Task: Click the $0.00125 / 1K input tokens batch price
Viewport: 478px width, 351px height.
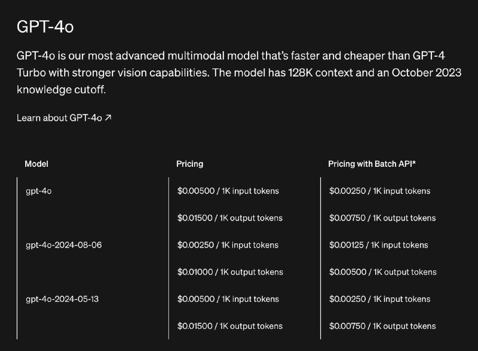Action: [x=379, y=245]
